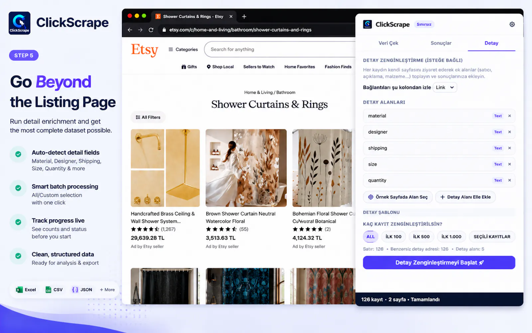Select the Detay tab

[491, 43]
